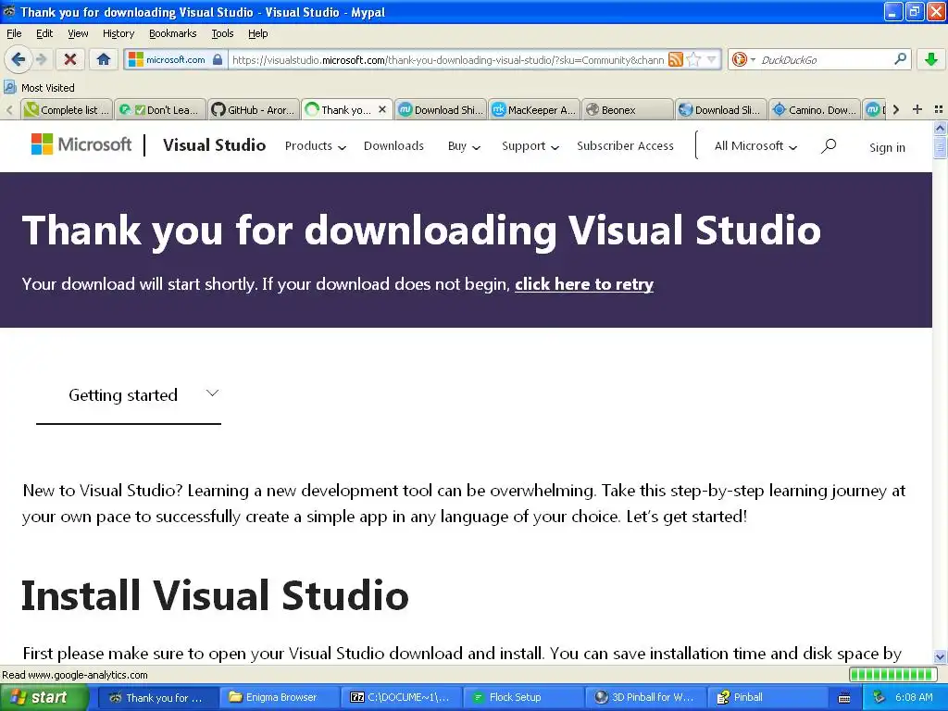Switch to the C:\DOCUME~1 7-Zip taskbar item
Viewport: 948px width, 711px height.
[x=402, y=697]
